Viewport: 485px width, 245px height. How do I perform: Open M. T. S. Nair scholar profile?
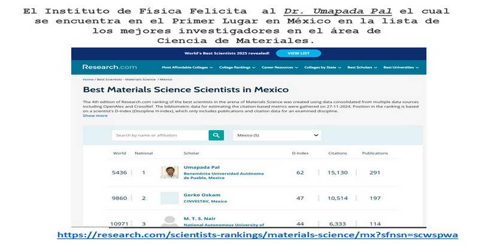199,219
